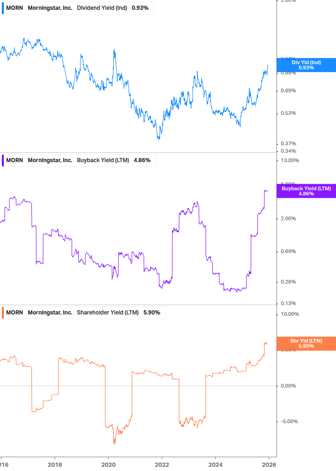Viewport: 336px width, 471px height.
Task: Select the blue Div Yld (Ind) 0.93% axis tag
Action: pos(306,65)
